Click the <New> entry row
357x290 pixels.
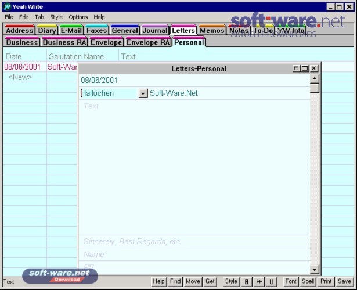click(20, 77)
